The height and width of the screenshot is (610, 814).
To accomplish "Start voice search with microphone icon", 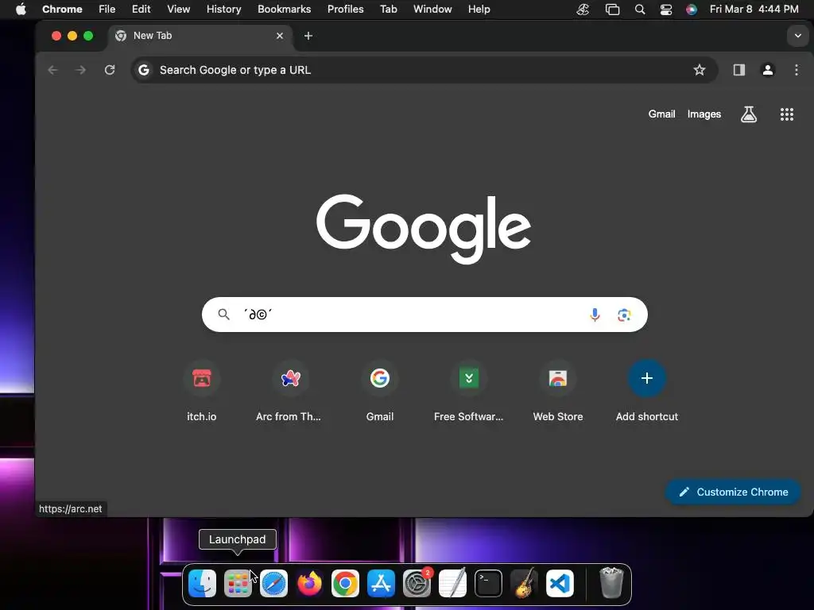I will (595, 315).
